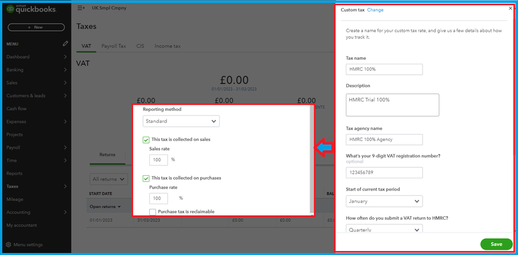Click the QuickBooks logo icon

point(10,9)
